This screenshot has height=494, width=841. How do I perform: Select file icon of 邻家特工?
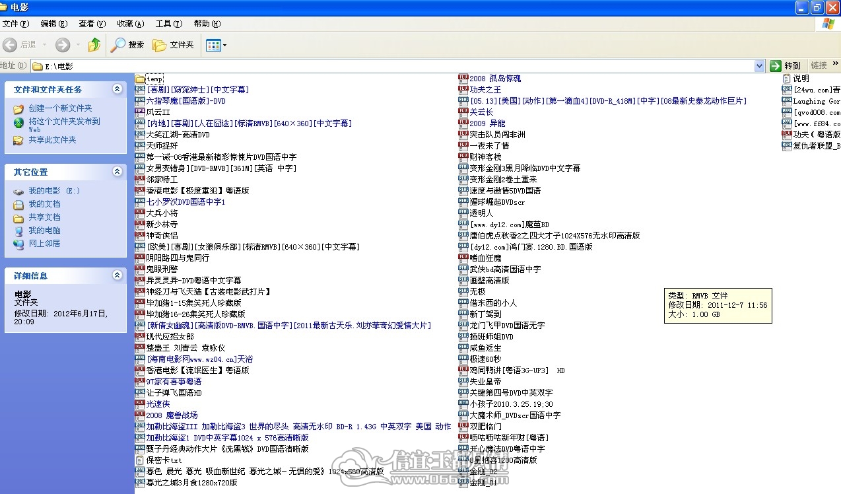[140, 180]
